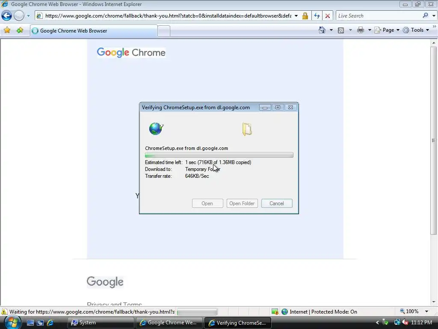This screenshot has height=329, width=438.
Task: Minimize the Verifying ChromeSetup.exe dialog
Action: click(265, 108)
